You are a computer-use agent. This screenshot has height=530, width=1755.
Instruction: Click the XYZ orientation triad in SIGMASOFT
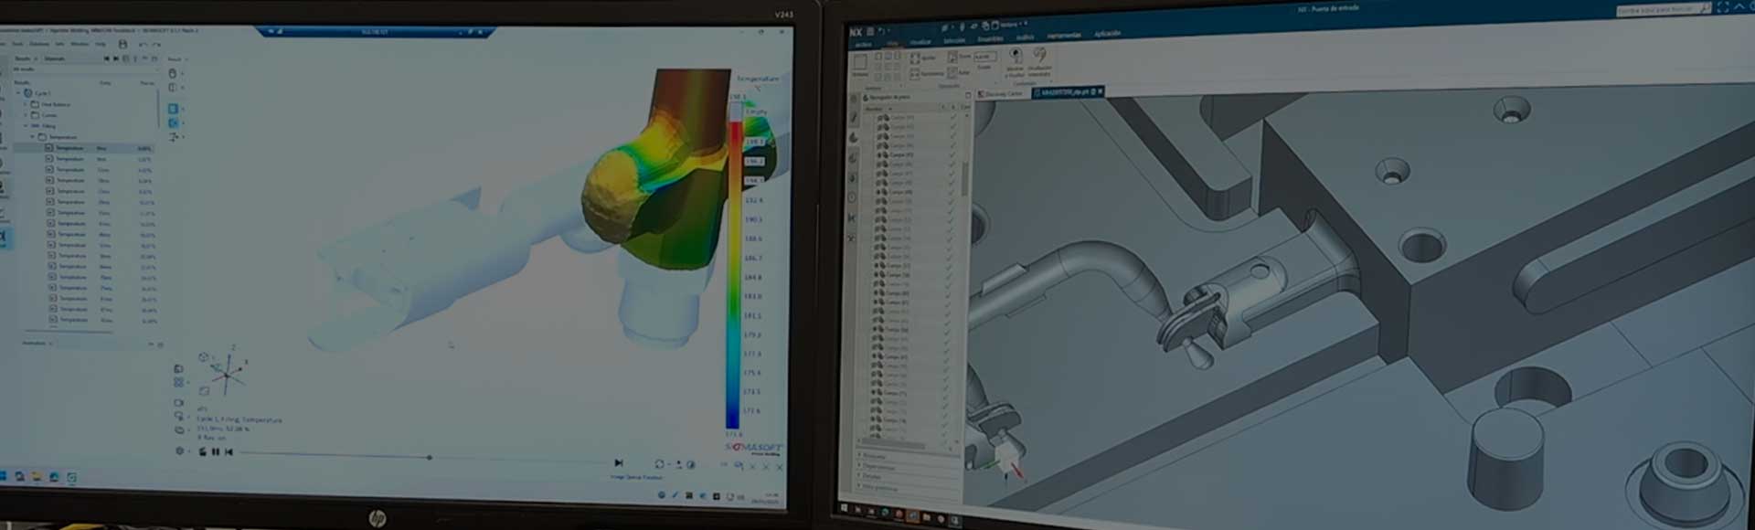pos(226,375)
